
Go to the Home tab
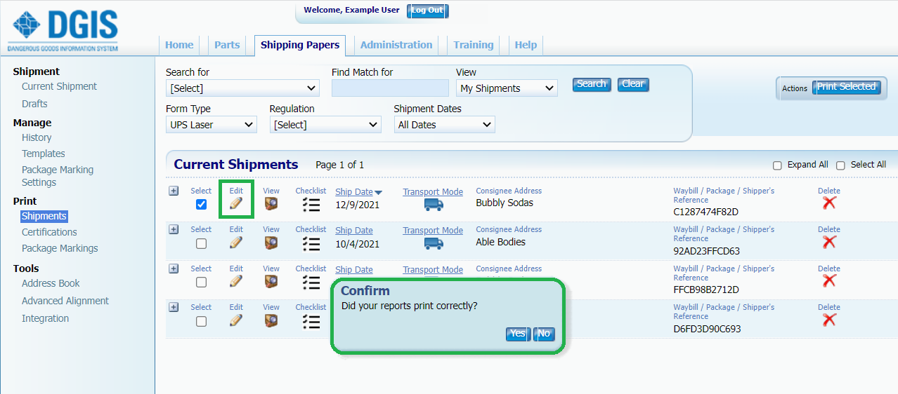179,45
